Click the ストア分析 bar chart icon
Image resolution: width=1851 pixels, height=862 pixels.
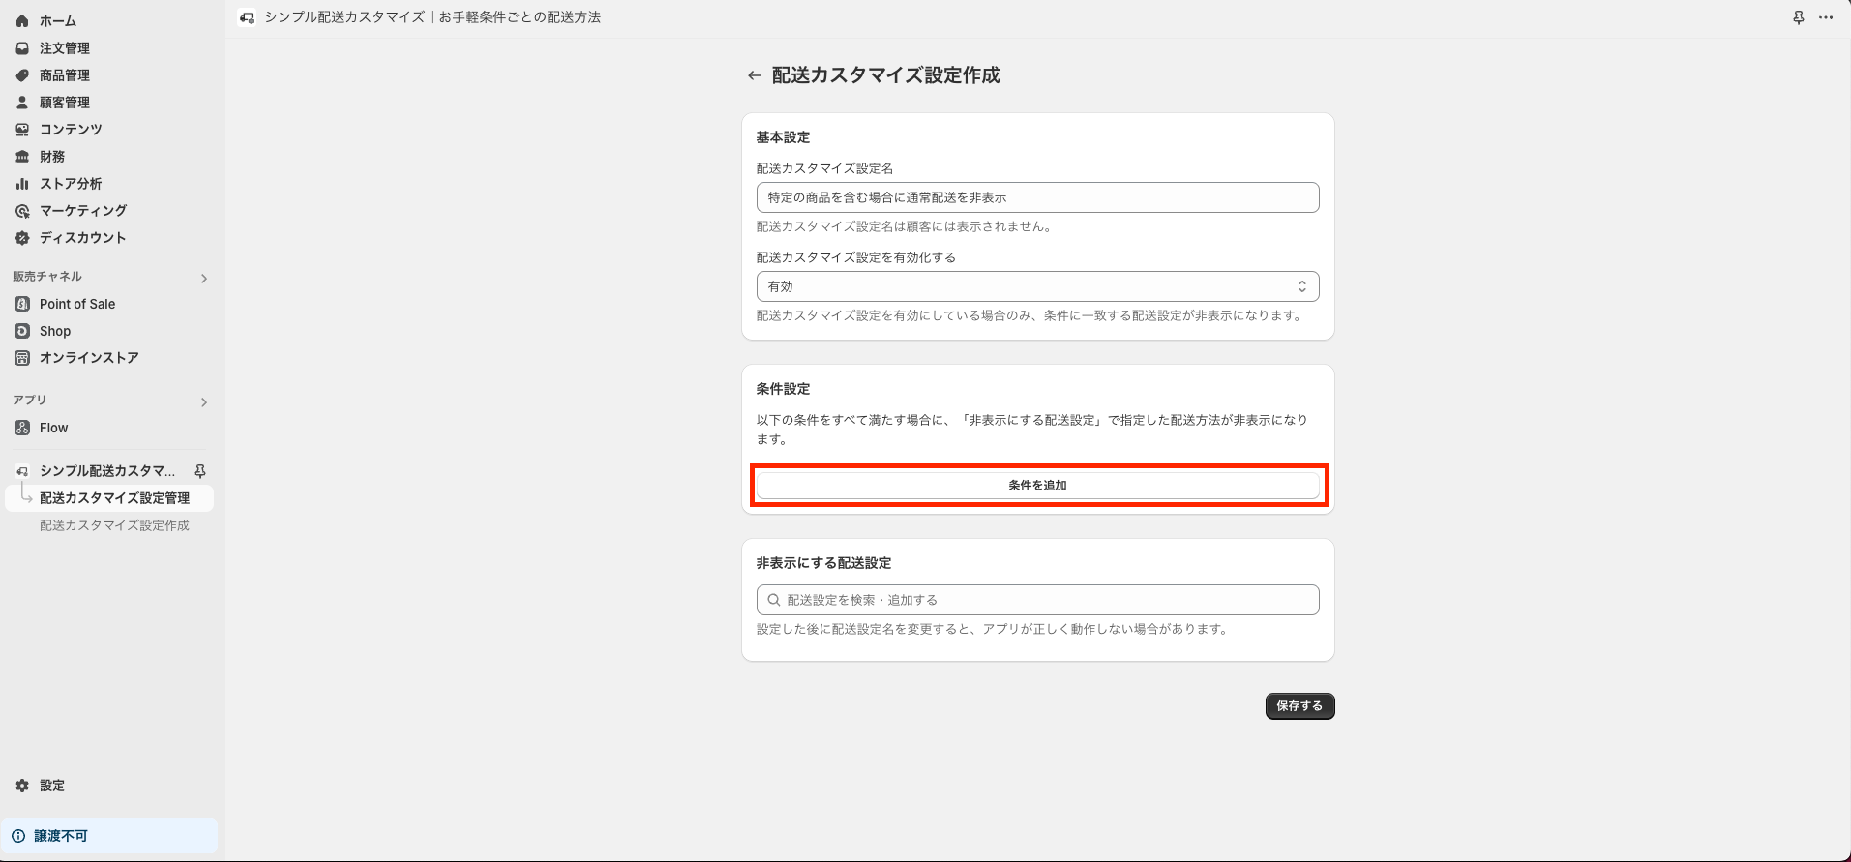pyautogui.click(x=22, y=184)
